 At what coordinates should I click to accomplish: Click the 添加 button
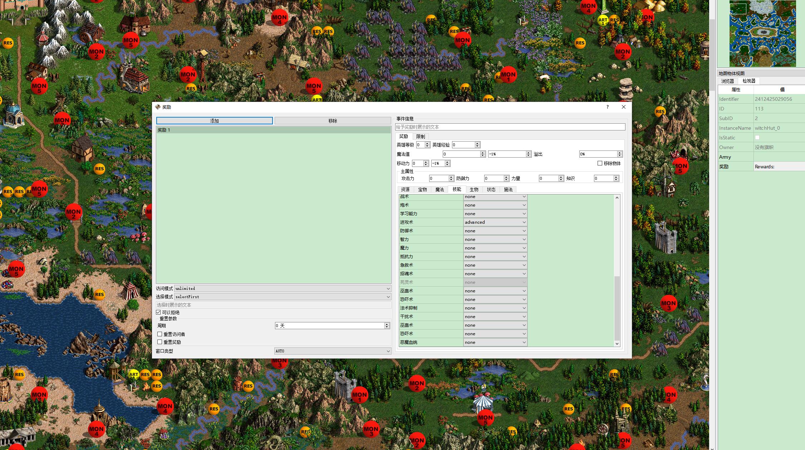tap(214, 121)
